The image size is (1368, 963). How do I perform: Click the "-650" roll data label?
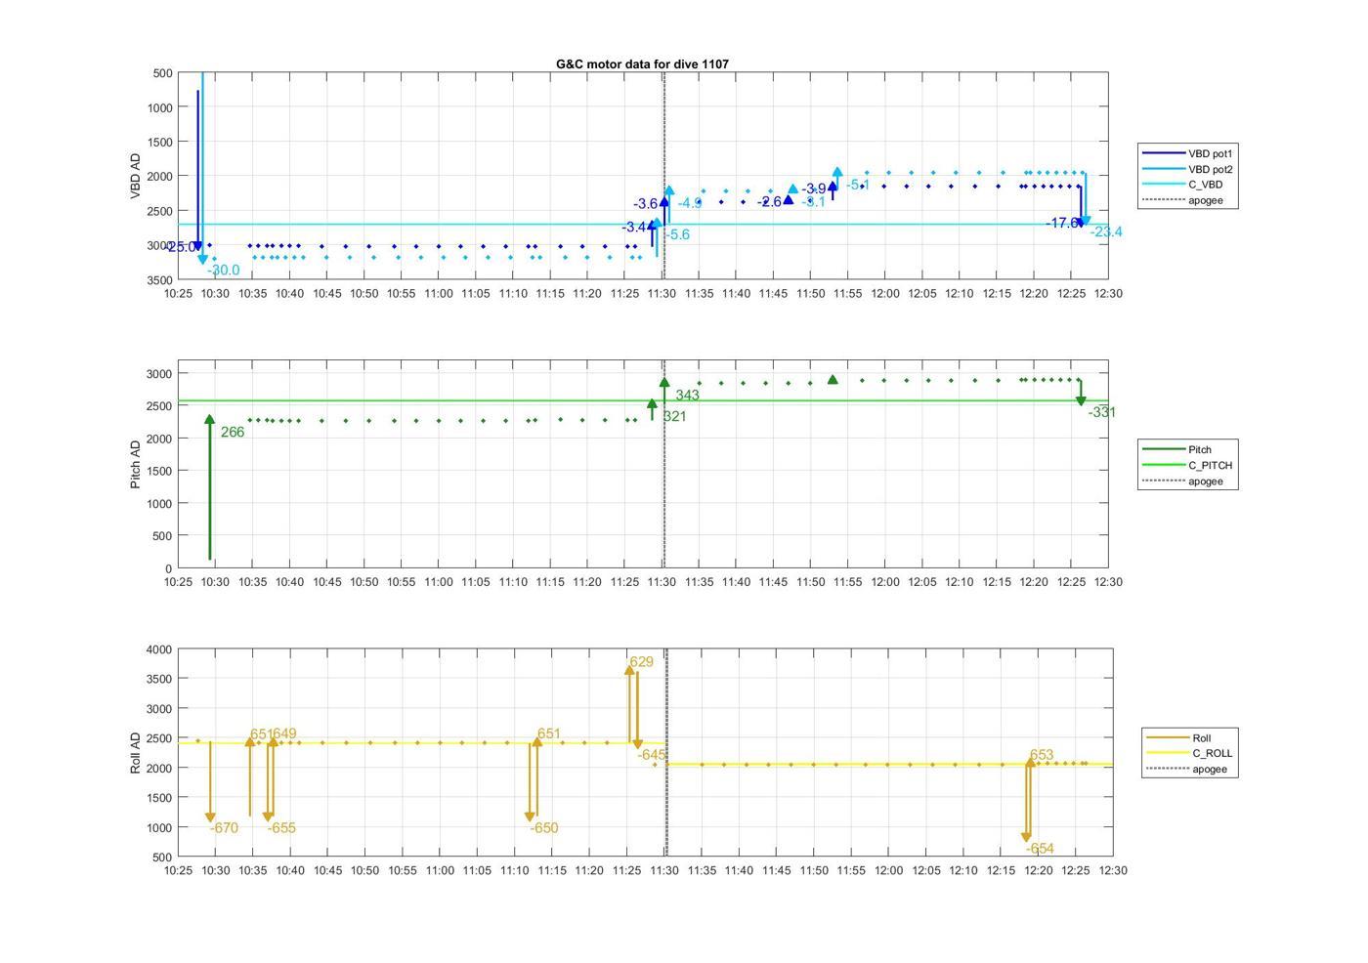click(544, 828)
